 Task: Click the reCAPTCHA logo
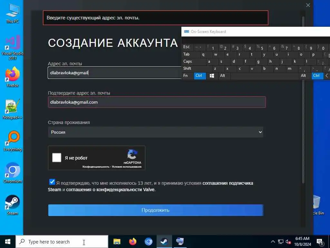(x=132, y=154)
